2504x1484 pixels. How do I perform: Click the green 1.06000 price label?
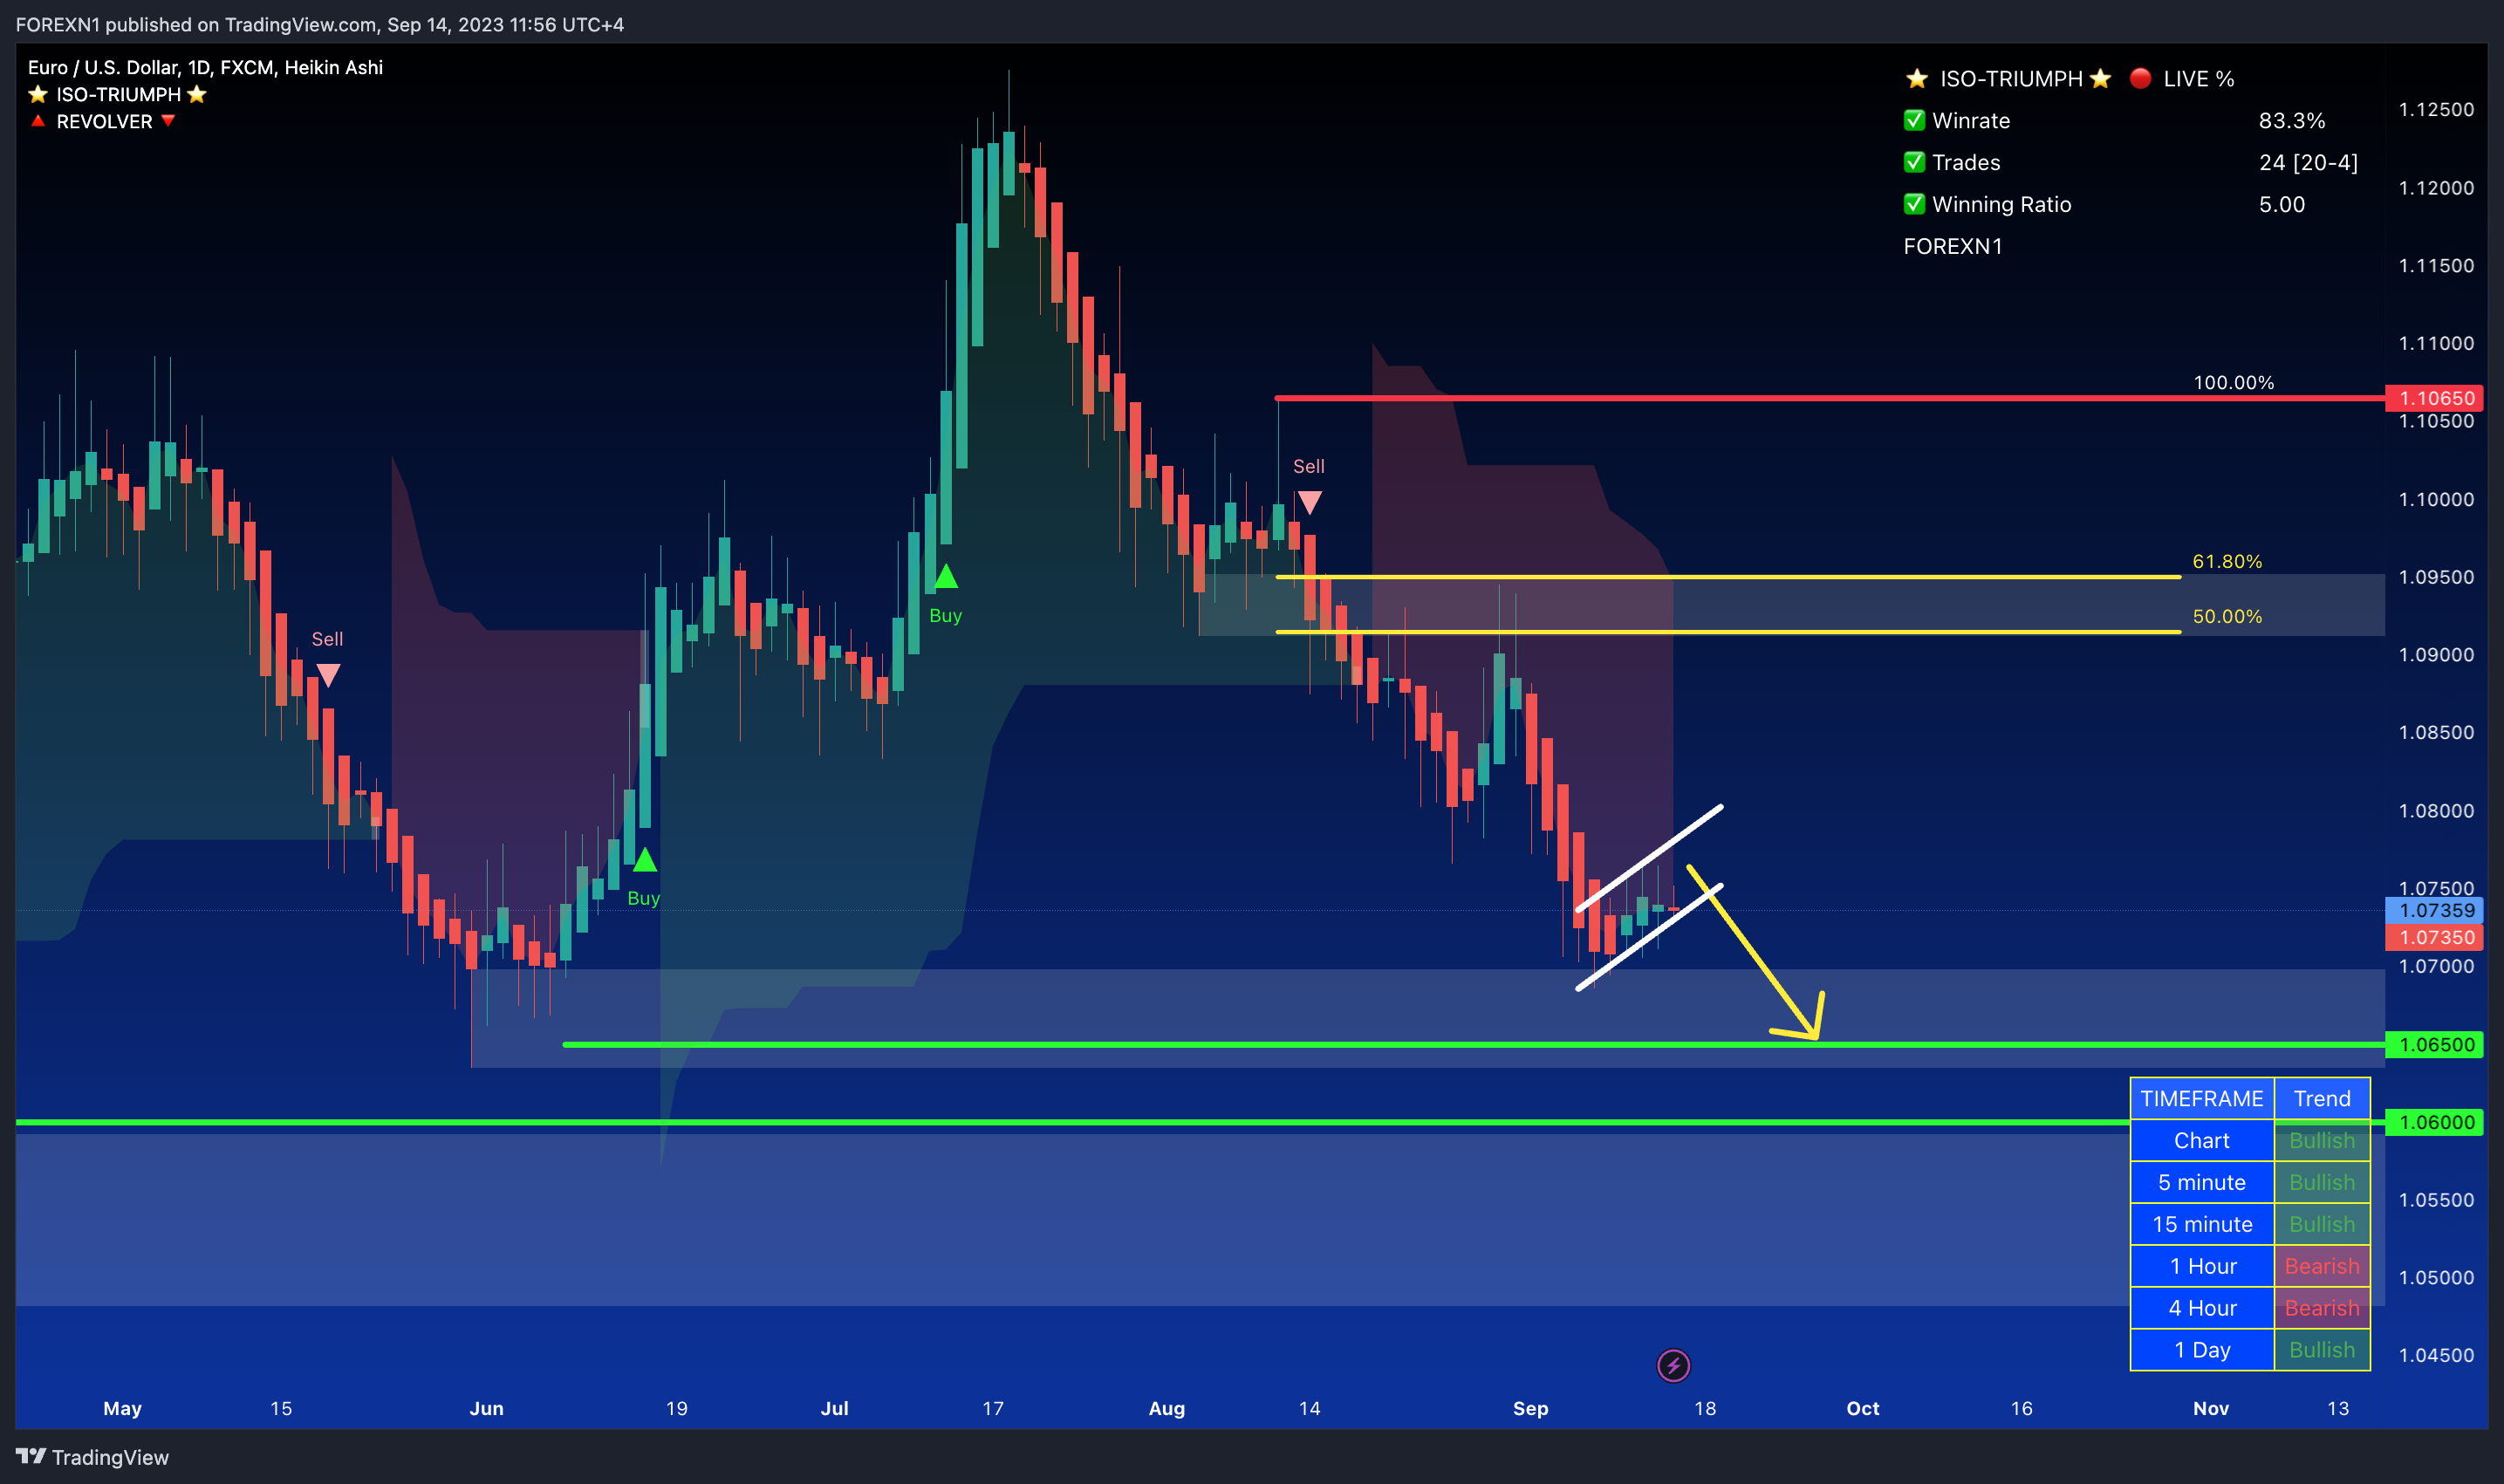2436,1122
